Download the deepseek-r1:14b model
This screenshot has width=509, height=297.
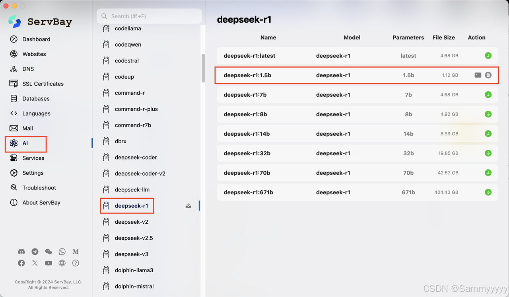pyautogui.click(x=488, y=134)
